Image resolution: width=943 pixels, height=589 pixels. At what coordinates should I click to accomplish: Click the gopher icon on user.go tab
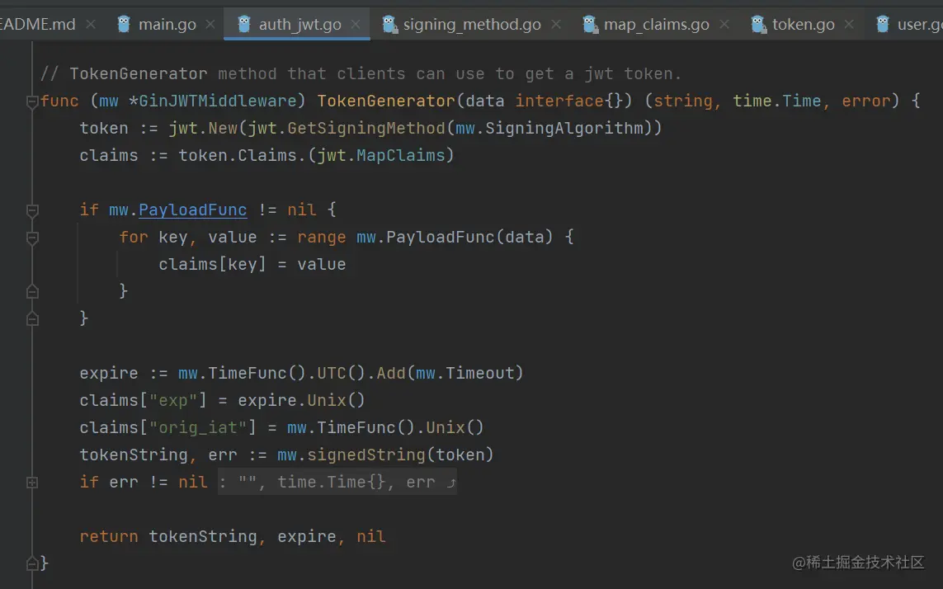883,24
